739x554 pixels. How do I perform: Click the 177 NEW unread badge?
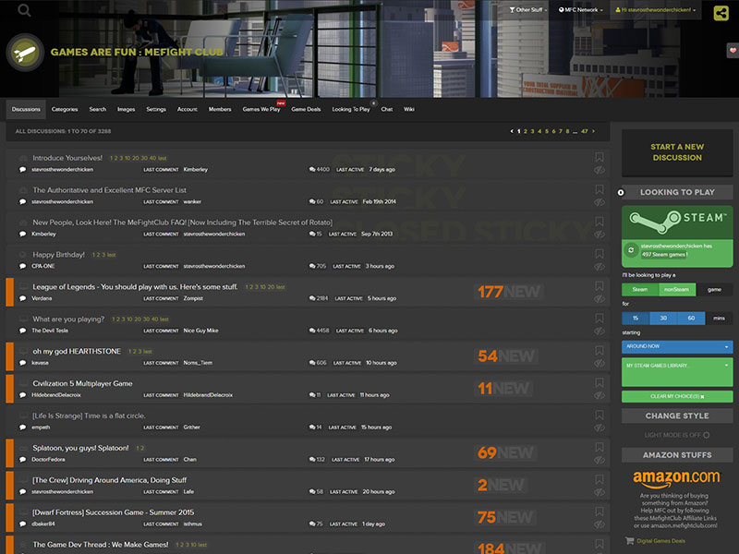point(509,292)
